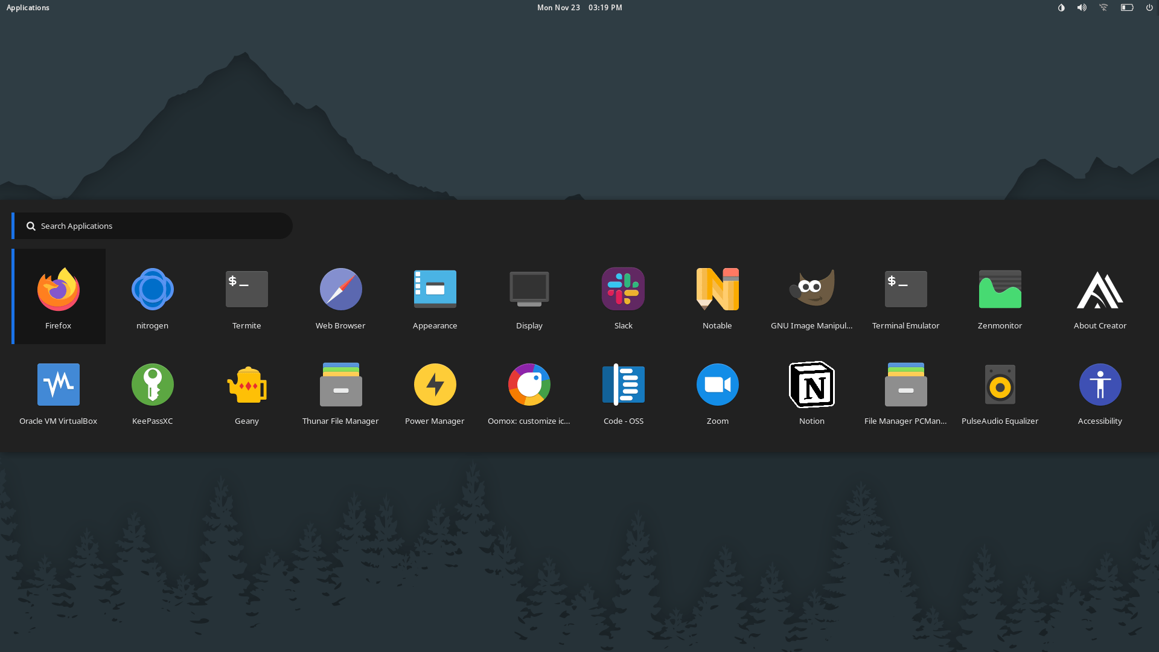Toggle the night mode contrast icon
Image resolution: width=1159 pixels, height=652 pixels.
[x=1061, y=8]
